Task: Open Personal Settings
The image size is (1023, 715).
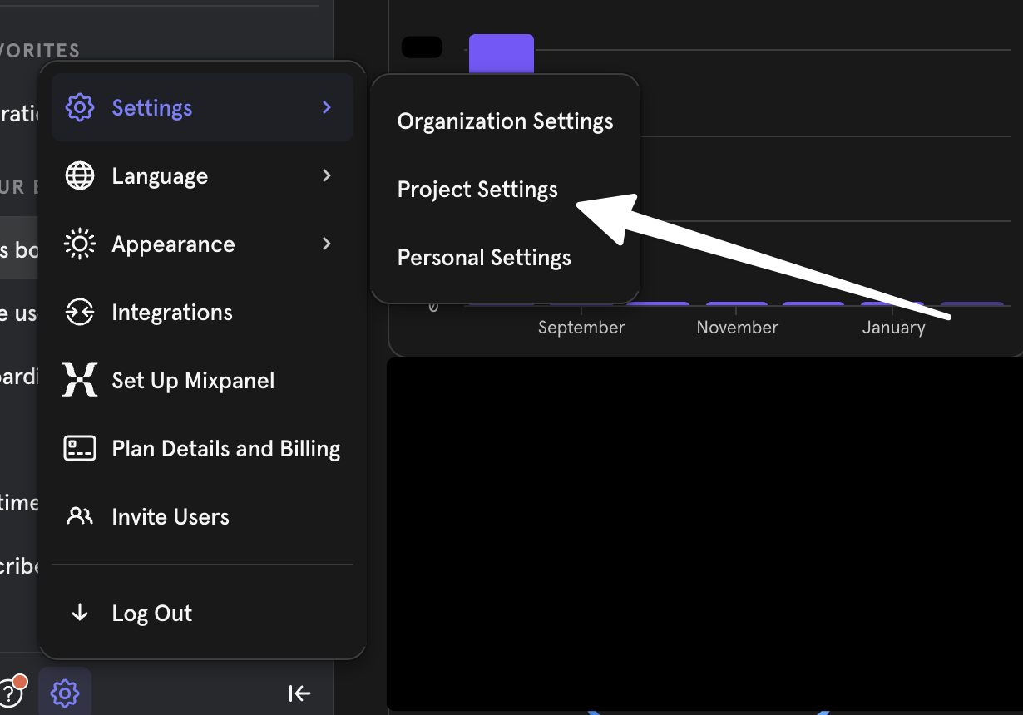Action: coord(484,258)
